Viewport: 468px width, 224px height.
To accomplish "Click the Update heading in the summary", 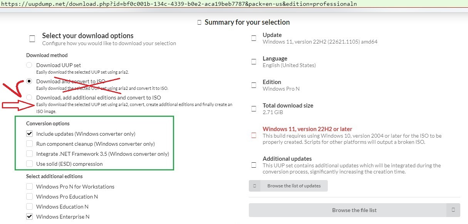I will (x=272, y=35).
